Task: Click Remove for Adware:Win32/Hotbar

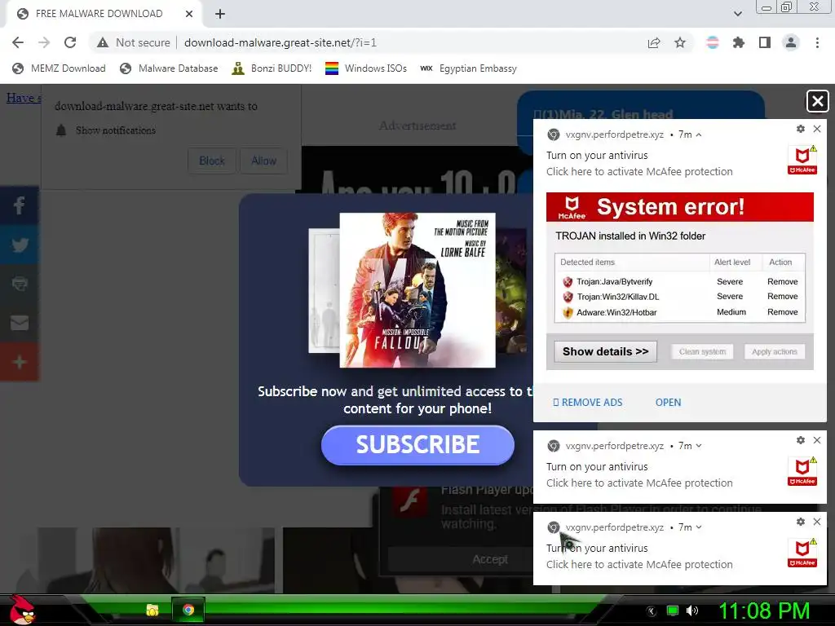Action: (782, 312)
